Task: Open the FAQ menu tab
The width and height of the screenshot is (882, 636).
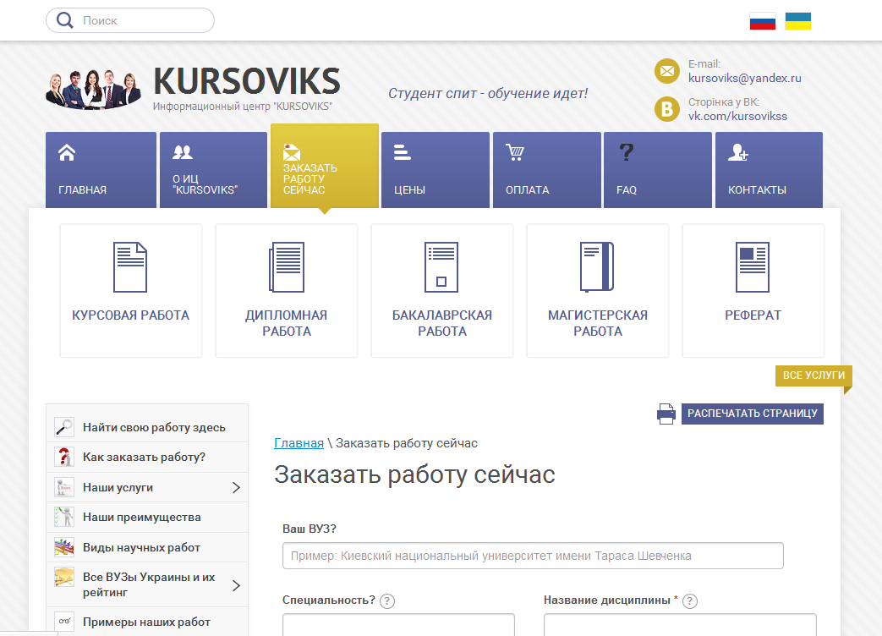Action: (658, 170)
